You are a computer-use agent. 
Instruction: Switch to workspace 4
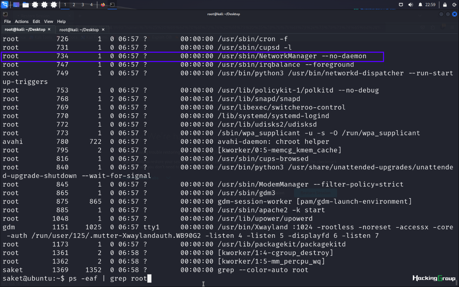[91, 5]
